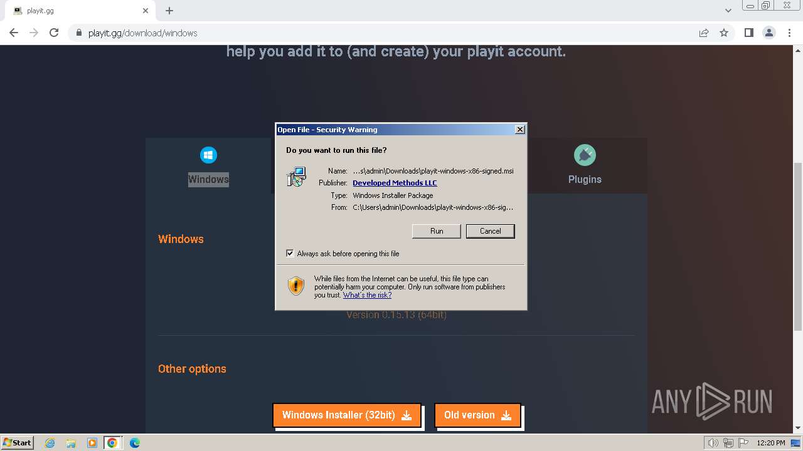Share this page via share icon

click(x=704, y=33)
